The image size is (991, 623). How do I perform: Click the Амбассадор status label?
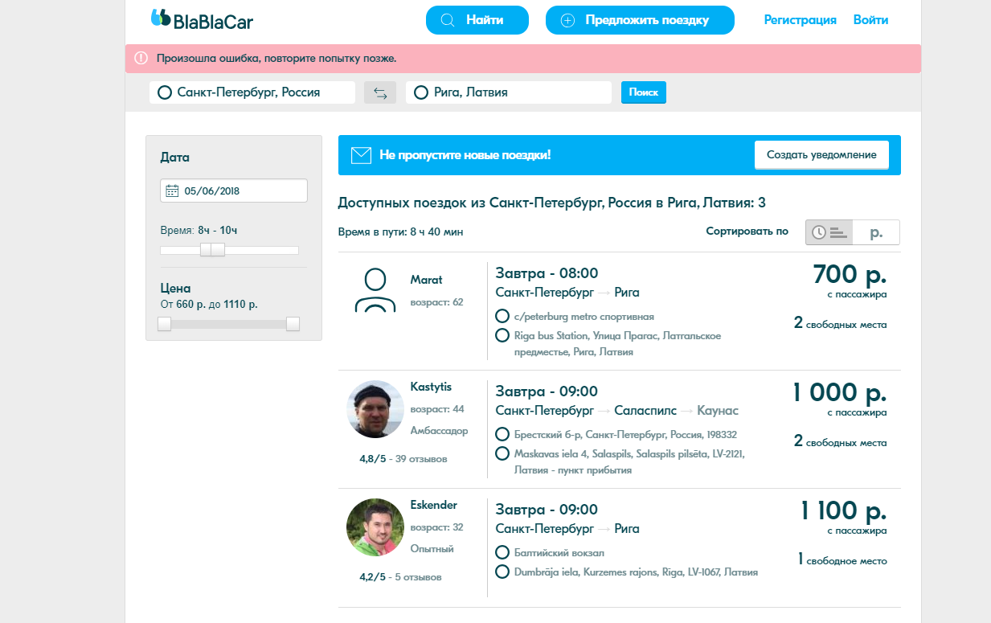pyautogui.click(x=439, y=431)
